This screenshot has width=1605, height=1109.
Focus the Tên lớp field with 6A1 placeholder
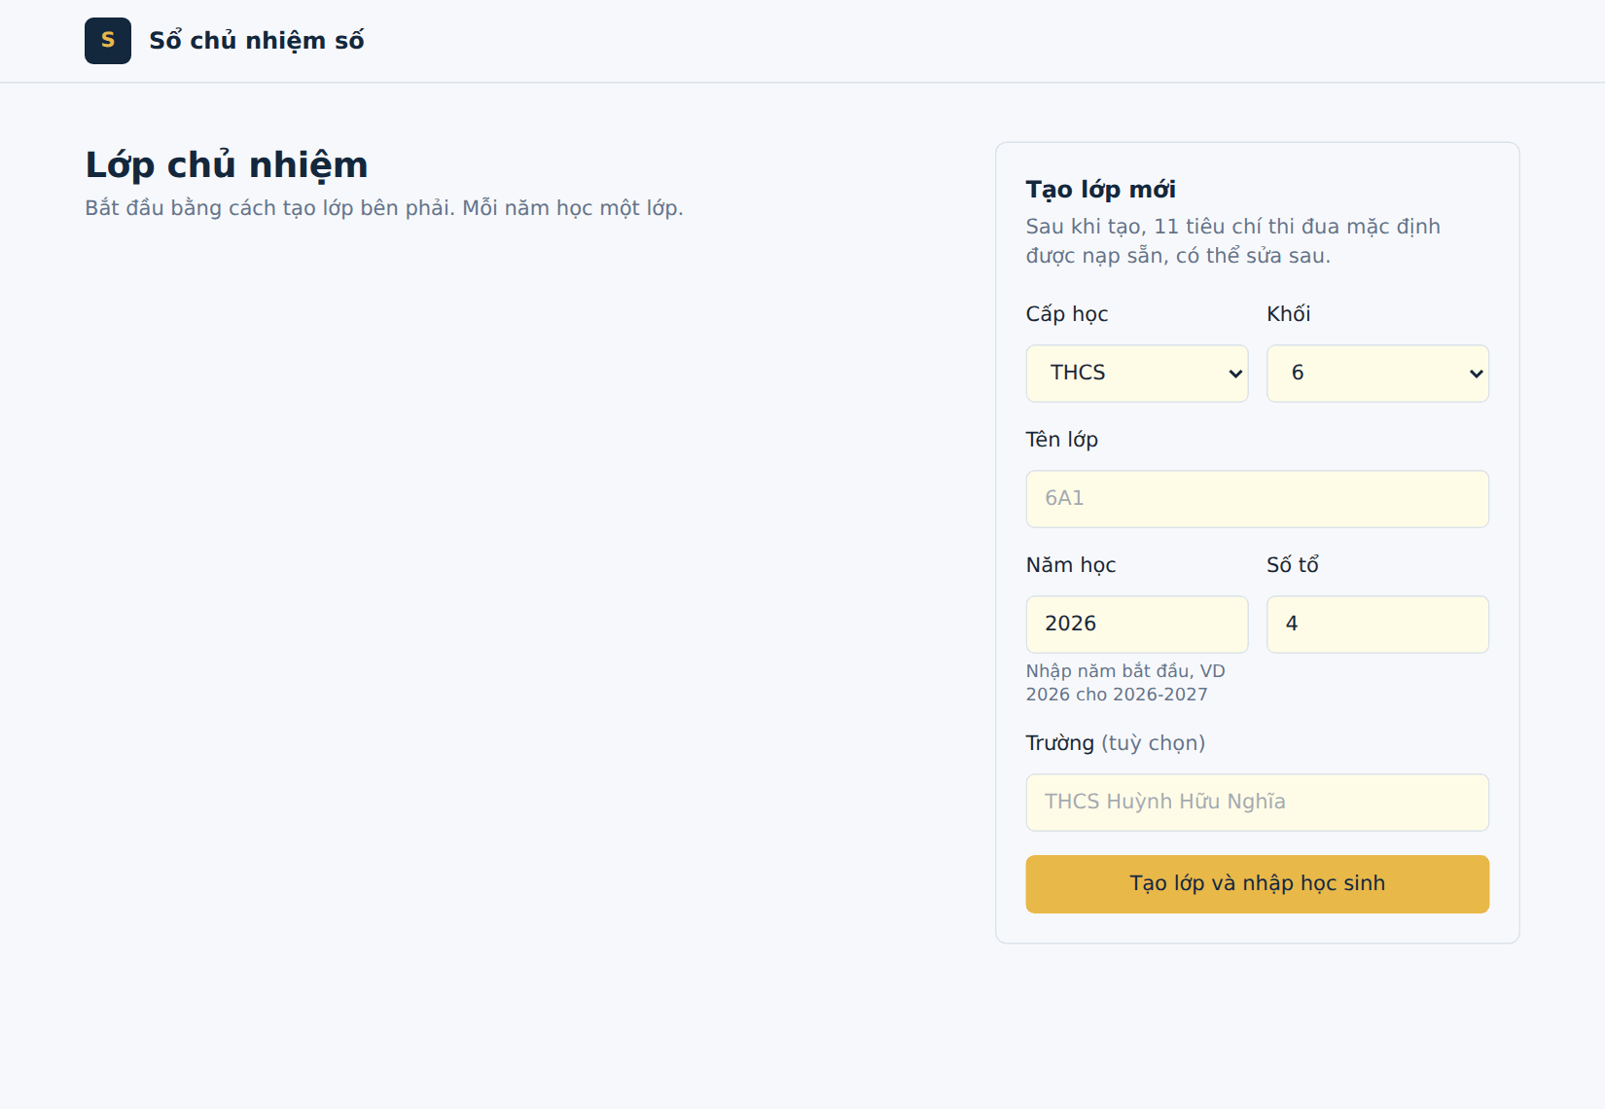[1258, 499]
